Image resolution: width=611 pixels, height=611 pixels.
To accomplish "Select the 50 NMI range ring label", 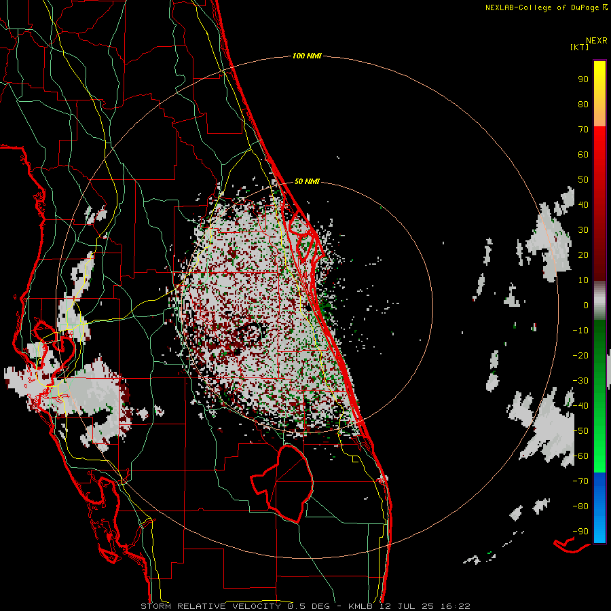I will [x=307, y=181].
